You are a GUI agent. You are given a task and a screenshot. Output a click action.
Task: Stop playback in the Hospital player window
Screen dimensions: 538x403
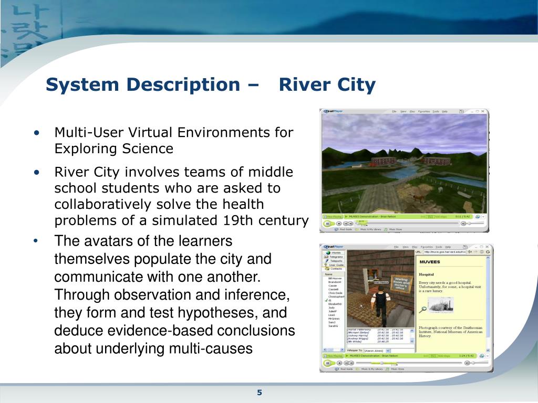(339, 363)
